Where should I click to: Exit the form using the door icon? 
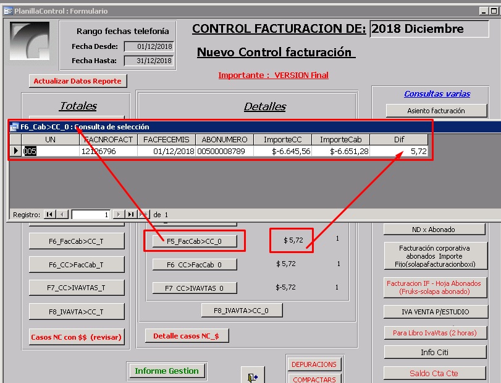pyautogui.click(x=253, y=376)
